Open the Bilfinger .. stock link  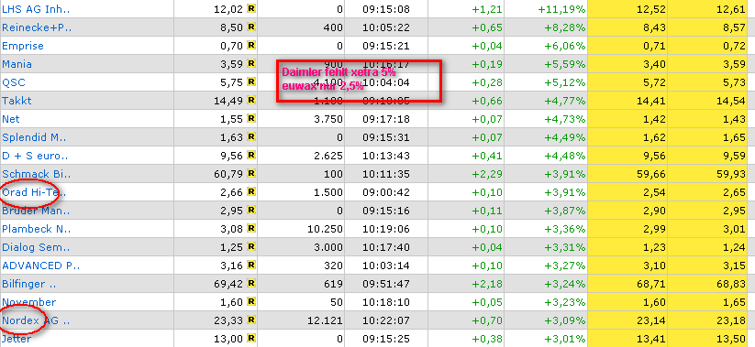(x=29, y=284)
